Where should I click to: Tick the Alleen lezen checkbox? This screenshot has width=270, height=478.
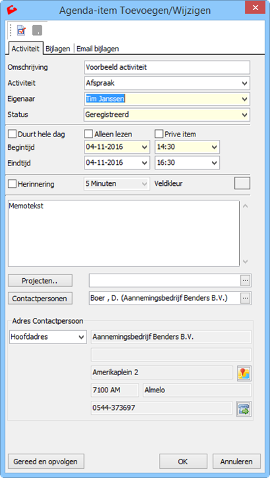(88, 134)
